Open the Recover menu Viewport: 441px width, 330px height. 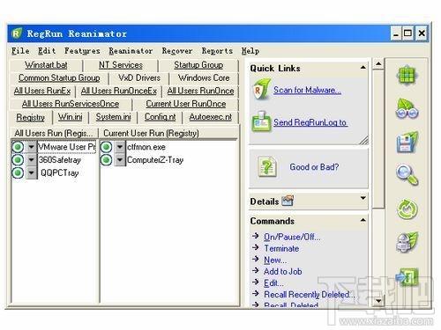click(x=177, y=51)
